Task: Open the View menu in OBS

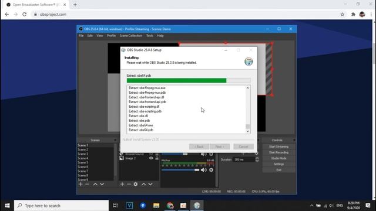Action: (x=99, y=36)
